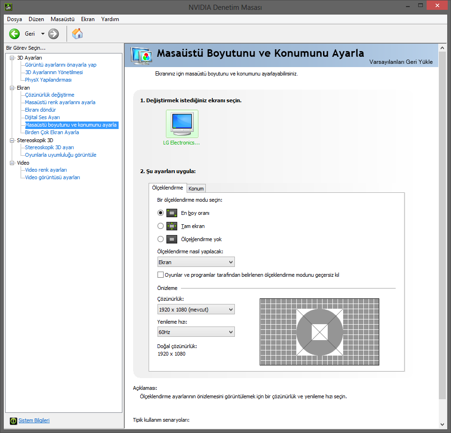
Task: Open Stereoskopik 3D ayarı
Action: pos(49,147)
